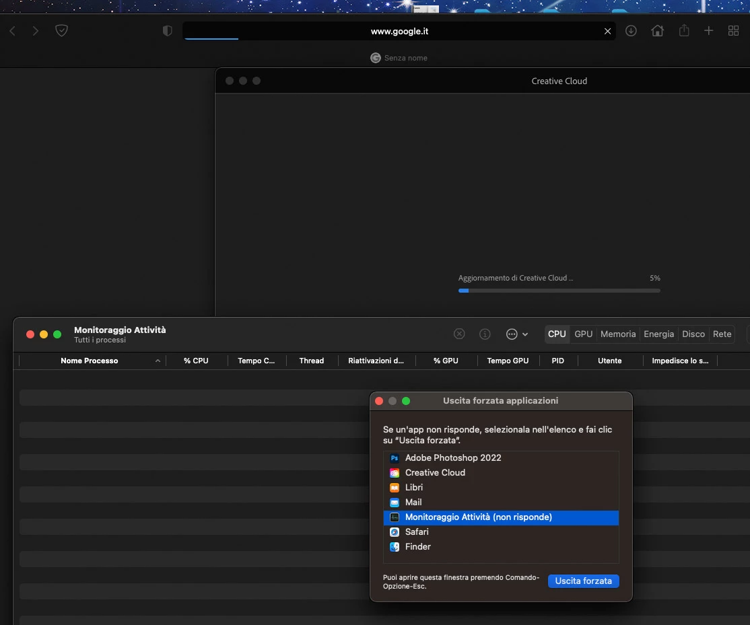Click the Libri app icon
750x625 pixels.
tap(394, 488)
